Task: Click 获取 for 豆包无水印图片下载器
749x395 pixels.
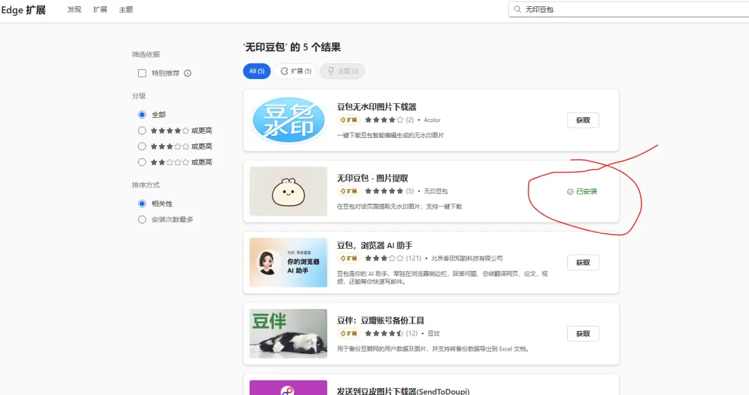Action: (583, 120)
